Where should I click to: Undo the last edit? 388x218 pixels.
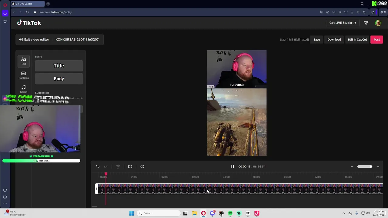click(98, 167)
